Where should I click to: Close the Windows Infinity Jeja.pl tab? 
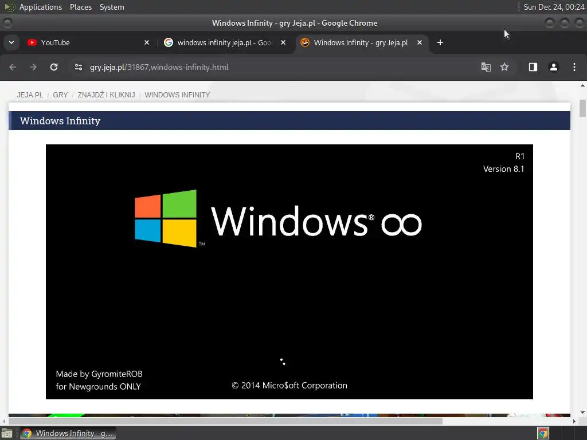(x=420, y=42)
